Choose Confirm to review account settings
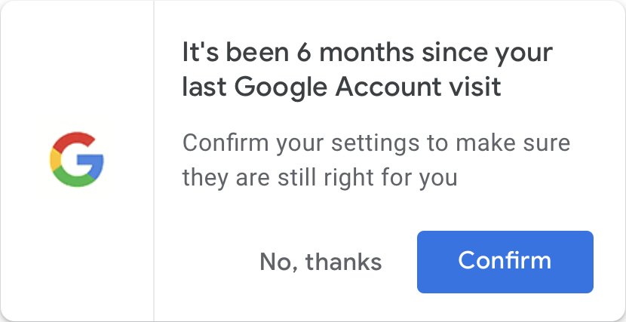626x322 pixels. pyautogui.click(x=505, y=262)
